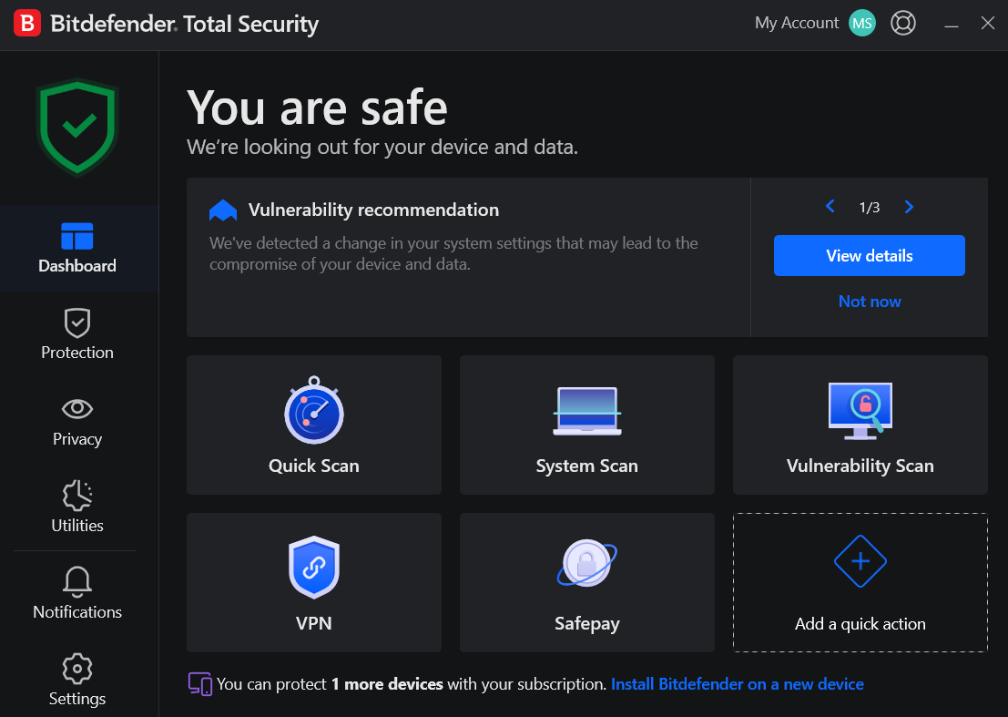This screenshot has height=717, width=1008.
Task: Go to the Privacy section
Action: (77, 421)
